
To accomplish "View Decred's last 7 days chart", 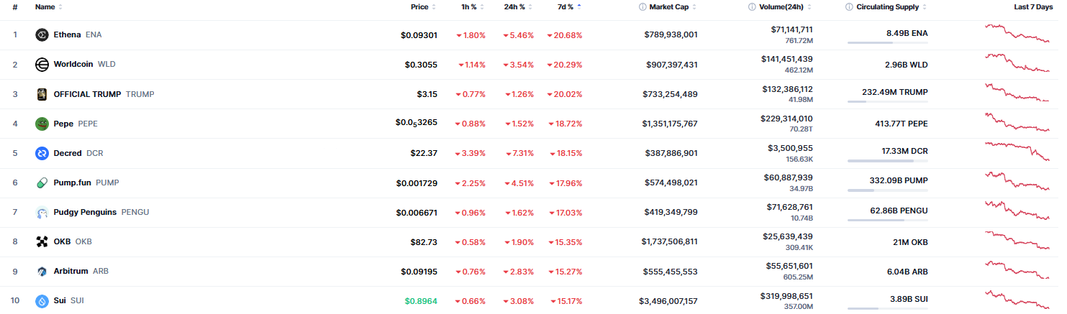I will tap(1017, 152).
